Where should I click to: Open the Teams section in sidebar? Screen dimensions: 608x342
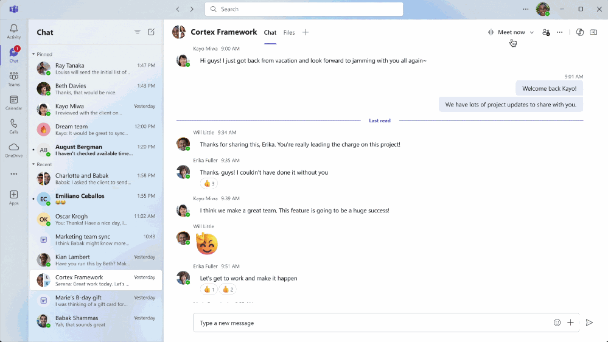[13, 79]
